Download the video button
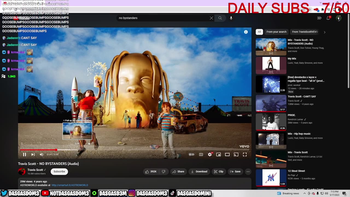 click(x=199, y=172)
